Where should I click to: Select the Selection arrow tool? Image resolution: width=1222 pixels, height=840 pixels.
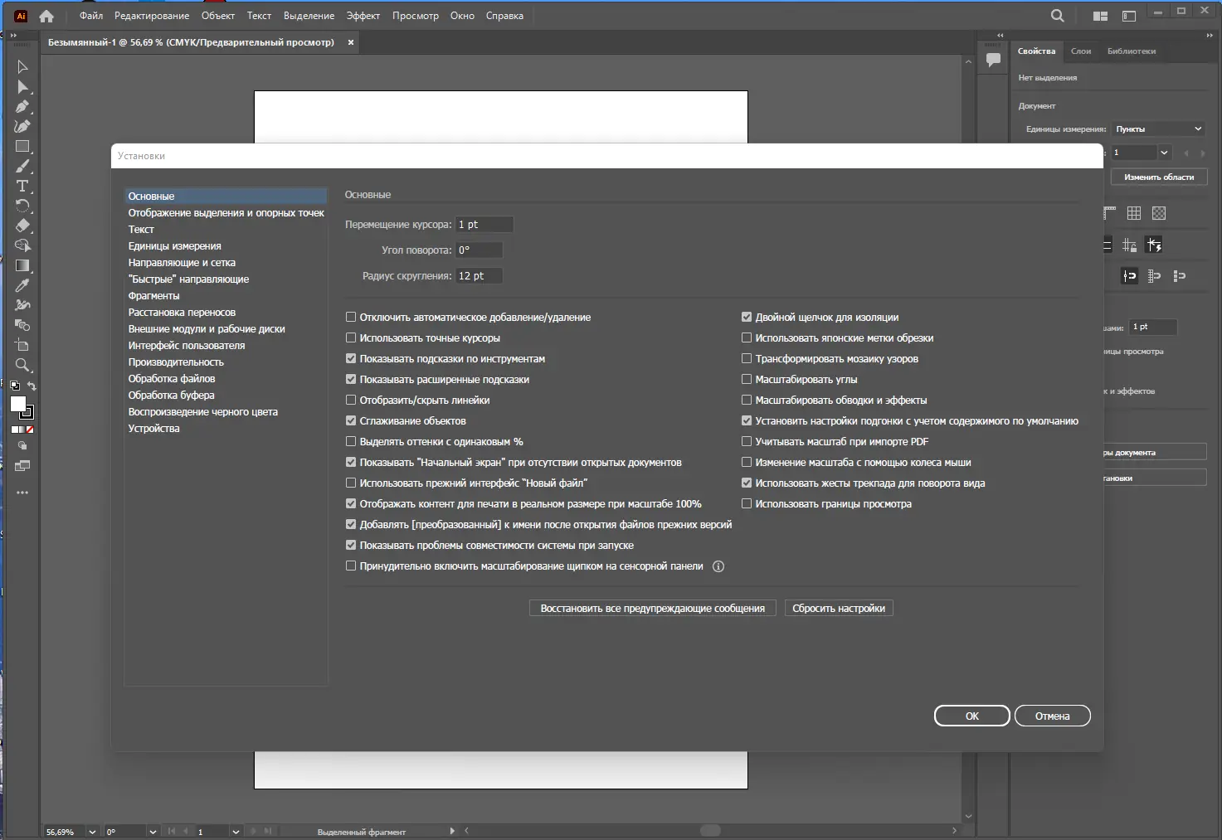coord(22,67)
